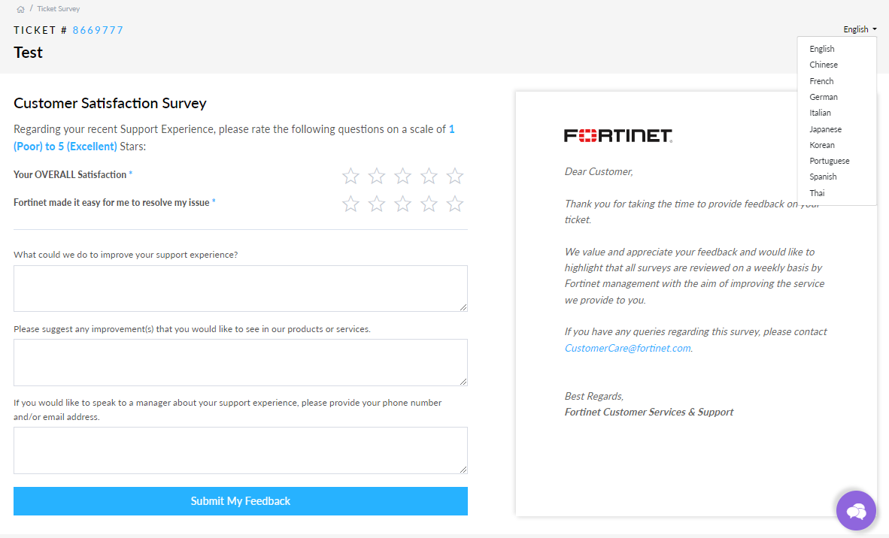Give OVERALL Satisfaction five stars
889x538 pixels.
pyautogui.click(x=454, y=176)
